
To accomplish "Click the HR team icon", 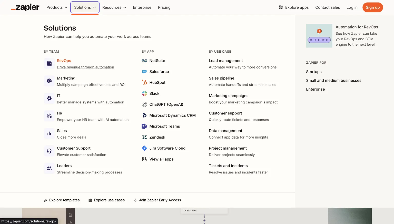I will [x=49, y=116].
